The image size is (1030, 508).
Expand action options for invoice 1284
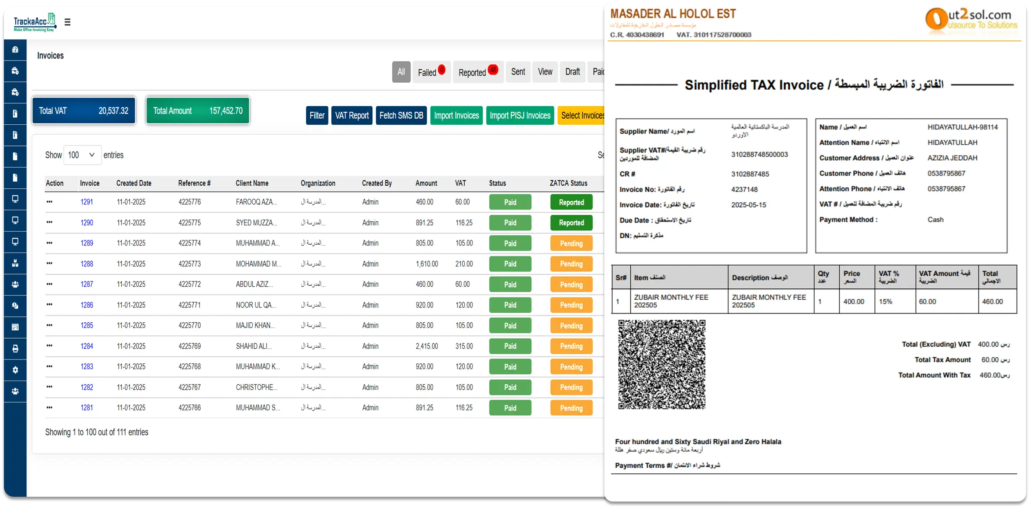pyautogui.click(x=49, y=346)
